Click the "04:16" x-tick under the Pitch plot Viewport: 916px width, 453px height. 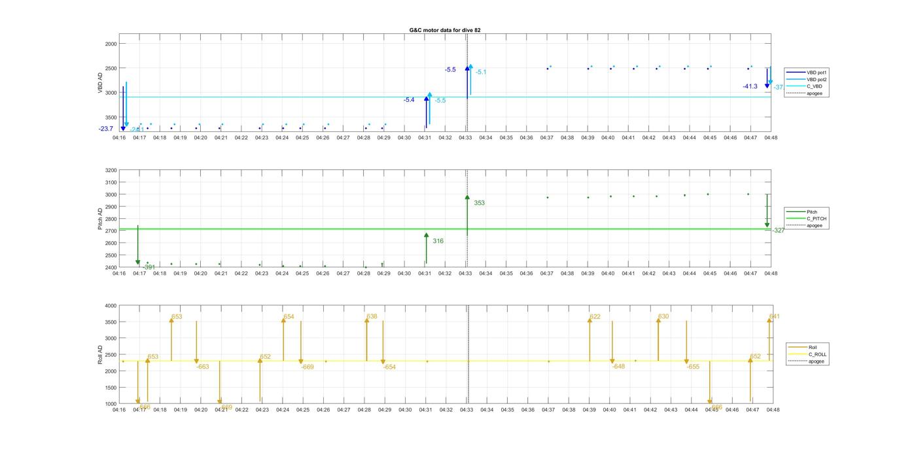click(119, 274)
